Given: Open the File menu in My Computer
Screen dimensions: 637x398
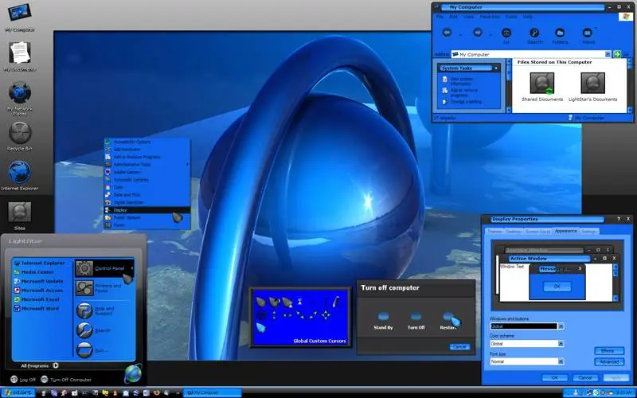Looking at the screenshot, I should tap(440, 17).
